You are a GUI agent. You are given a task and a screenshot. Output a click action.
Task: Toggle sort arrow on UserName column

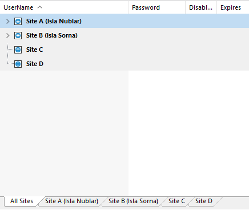(39, 7)
